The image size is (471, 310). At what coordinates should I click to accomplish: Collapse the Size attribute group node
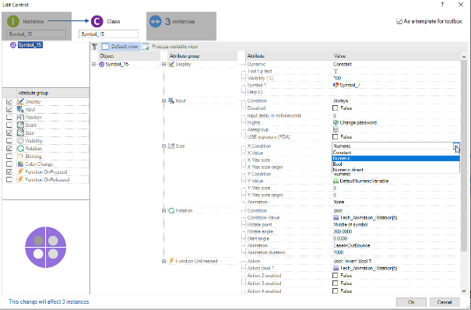pos(164,146)
